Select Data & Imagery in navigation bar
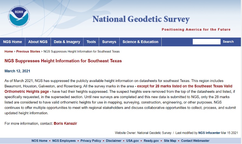The width and height of the screenshot is (242, 144). 67,42
